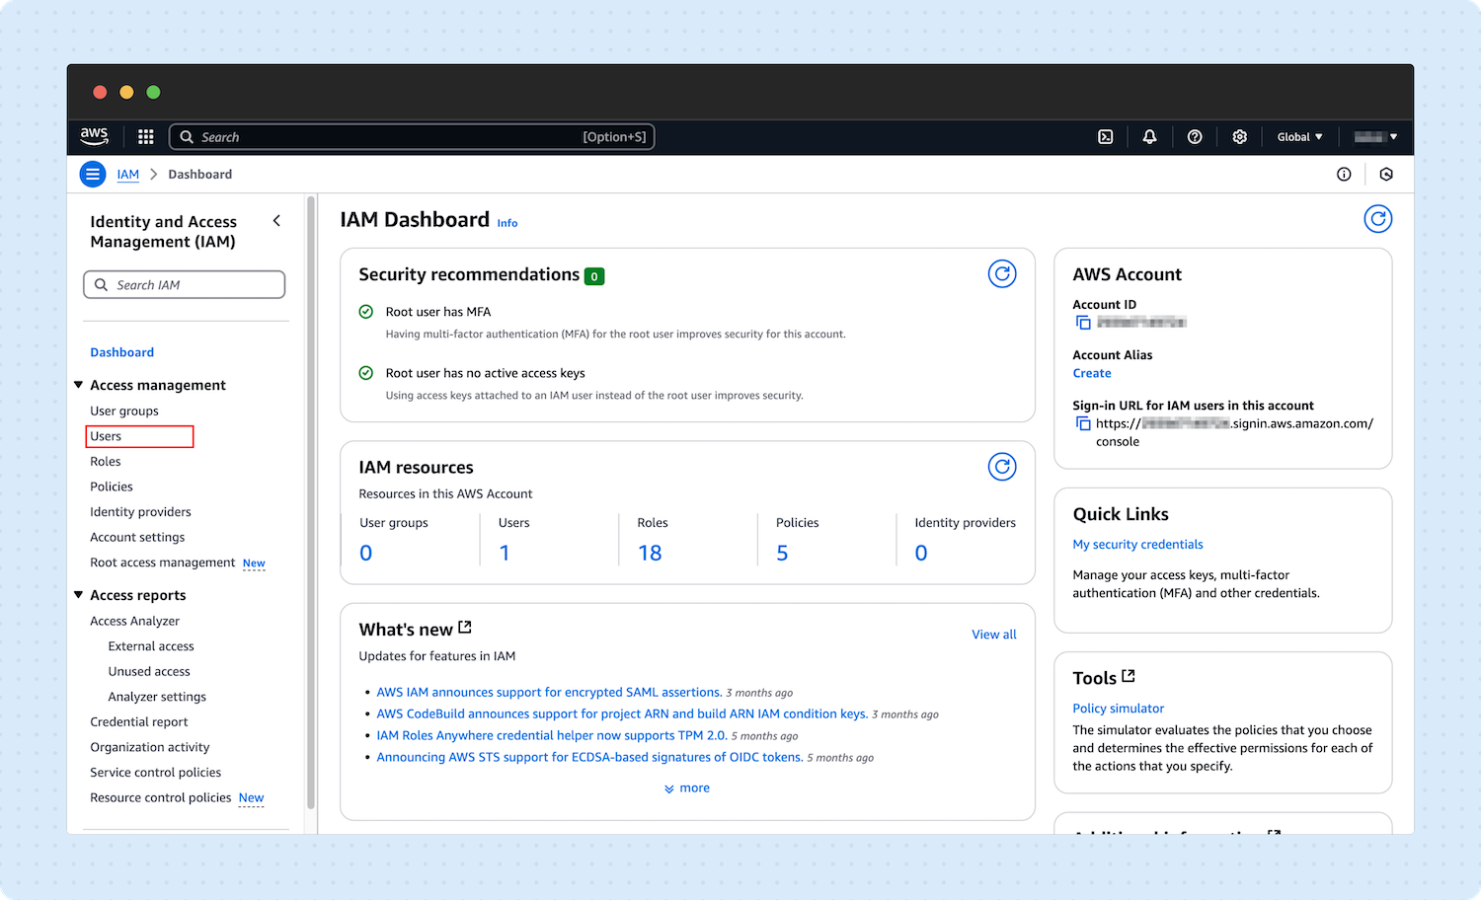
Task: Click the Policies count 5
Action: [x=782, y=553]
